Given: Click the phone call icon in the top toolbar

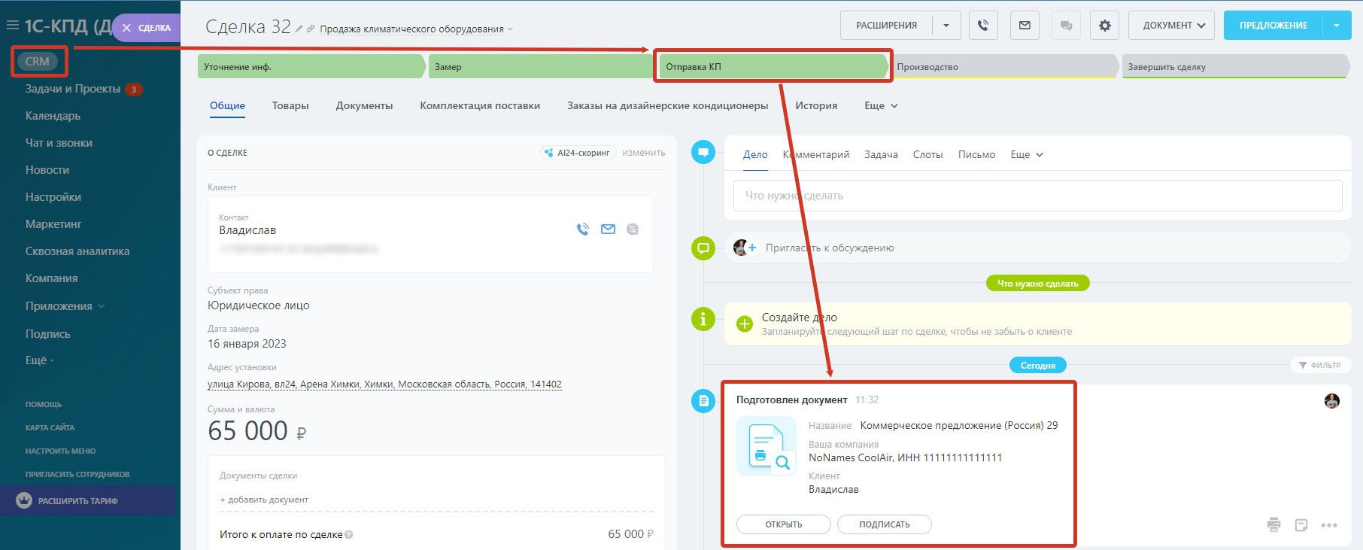Looking at the screenshot, I should (983, 26).
